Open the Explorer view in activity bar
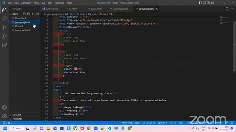236x132 pixels. (4, 10)
